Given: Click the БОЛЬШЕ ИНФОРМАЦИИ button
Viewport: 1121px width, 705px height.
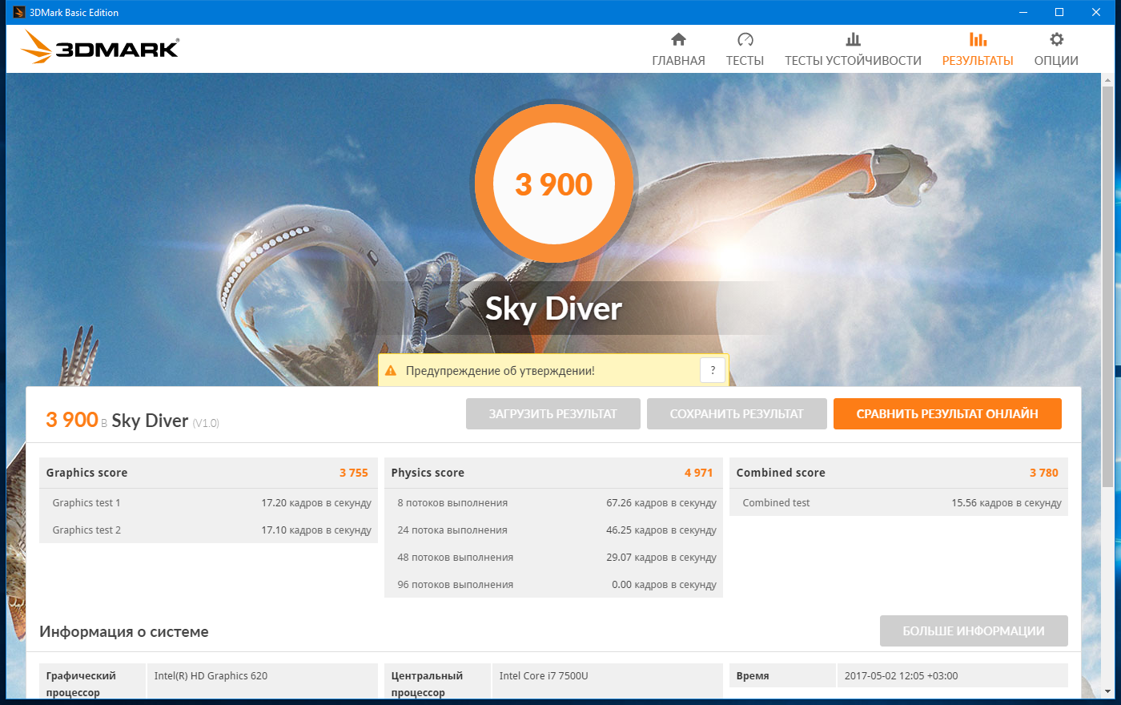Looking at the screenshot, I should pos(974,631).
